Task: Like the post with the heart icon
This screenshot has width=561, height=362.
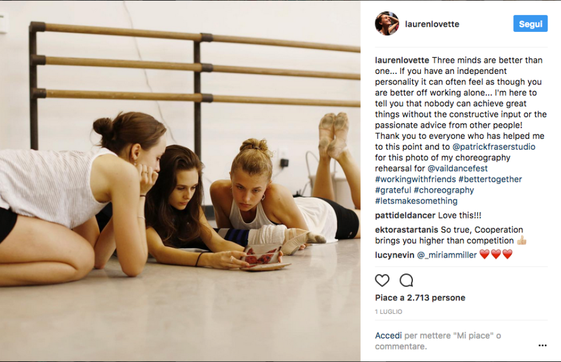Action: [x=382, y=280]
